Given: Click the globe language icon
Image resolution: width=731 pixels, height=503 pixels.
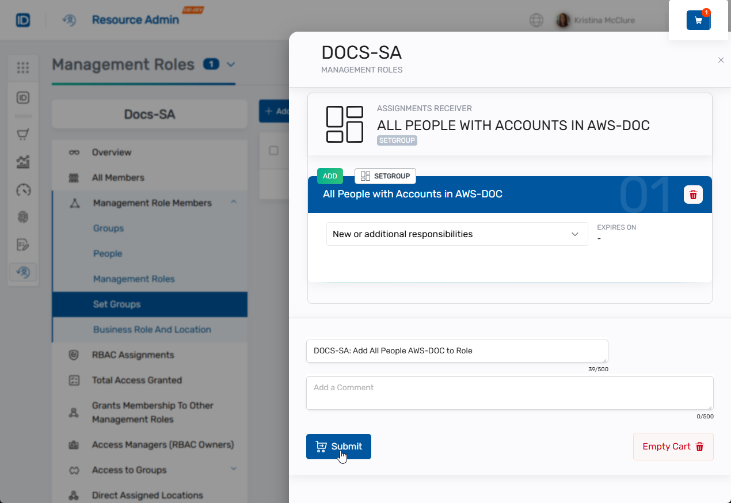Looking at the screenshot, I should (536, 20).
